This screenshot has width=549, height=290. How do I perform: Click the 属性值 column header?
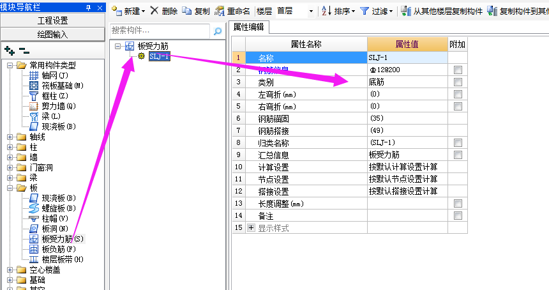[x=407, y=45]
